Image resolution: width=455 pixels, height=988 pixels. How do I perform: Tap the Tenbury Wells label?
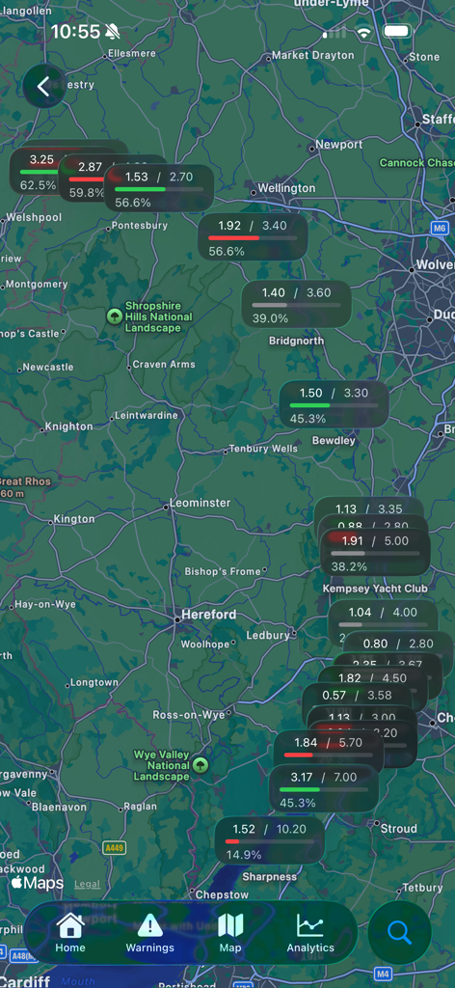(x=263, y=449)
